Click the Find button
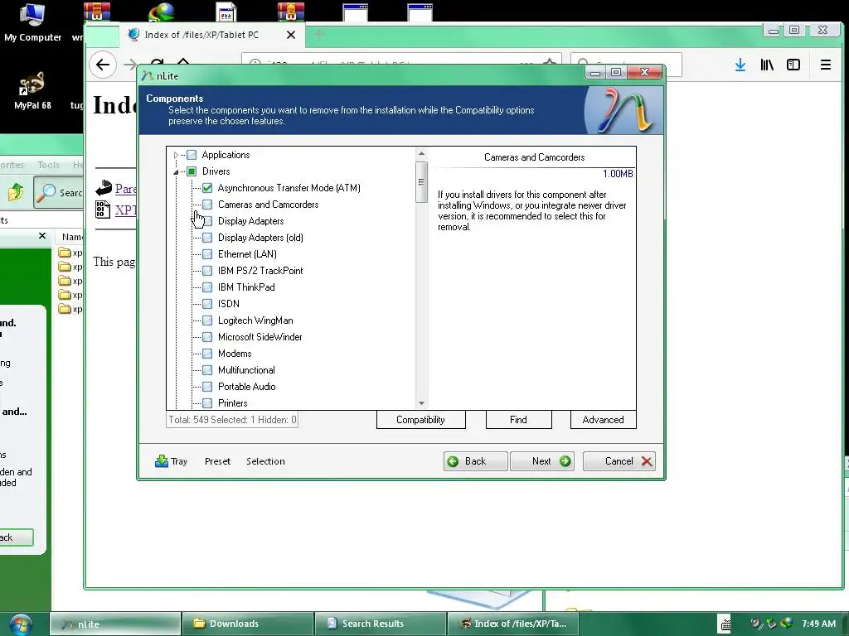849x636 pixels. pos(519,420)
